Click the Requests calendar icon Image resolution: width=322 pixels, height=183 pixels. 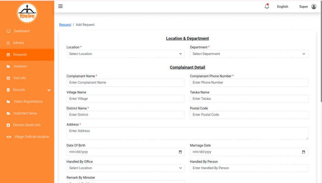point(8,55)
